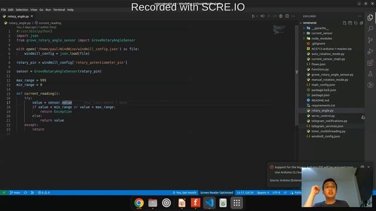Open Explorer Views and More Actions ellipsis
The width and height of the screenshot is (376, 211).
coord(359,16)
